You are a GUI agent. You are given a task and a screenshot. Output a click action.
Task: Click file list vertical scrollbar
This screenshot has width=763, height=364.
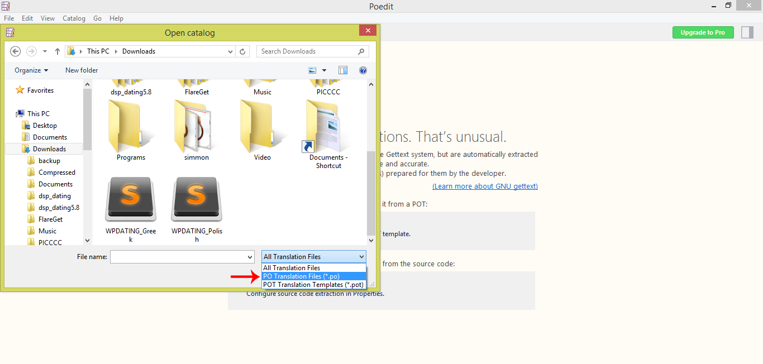[x=371, y=193]
